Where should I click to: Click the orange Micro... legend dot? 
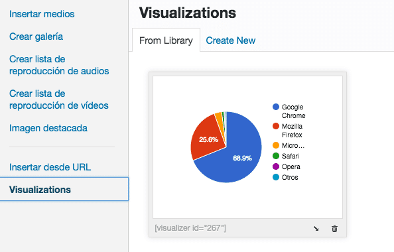click(276, 145)
